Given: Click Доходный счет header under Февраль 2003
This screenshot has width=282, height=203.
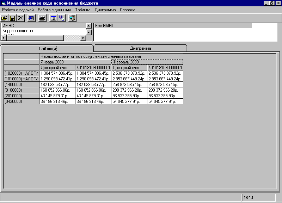Looking at the screenshot, I should 129,68.
